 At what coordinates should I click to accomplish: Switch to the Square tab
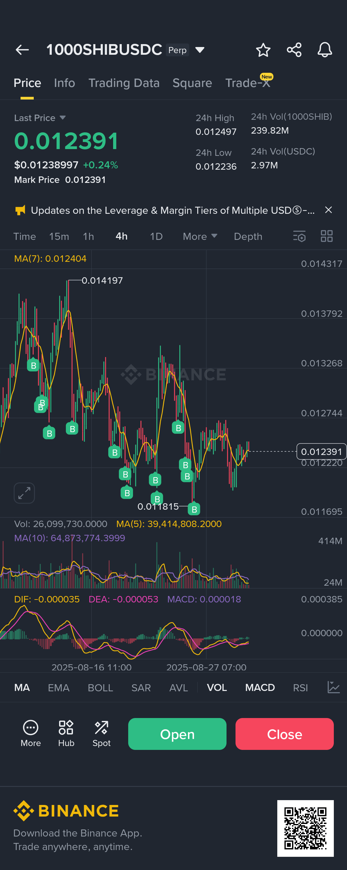[x=192, y=83]
